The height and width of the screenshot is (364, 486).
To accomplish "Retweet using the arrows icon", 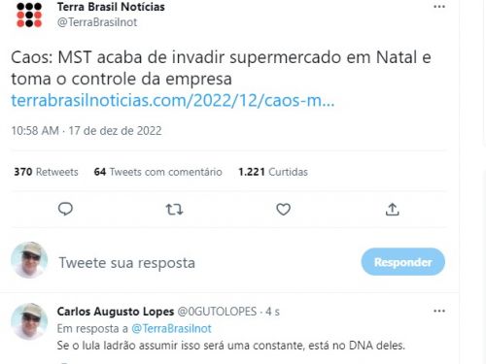I will [x=174, y=210].
